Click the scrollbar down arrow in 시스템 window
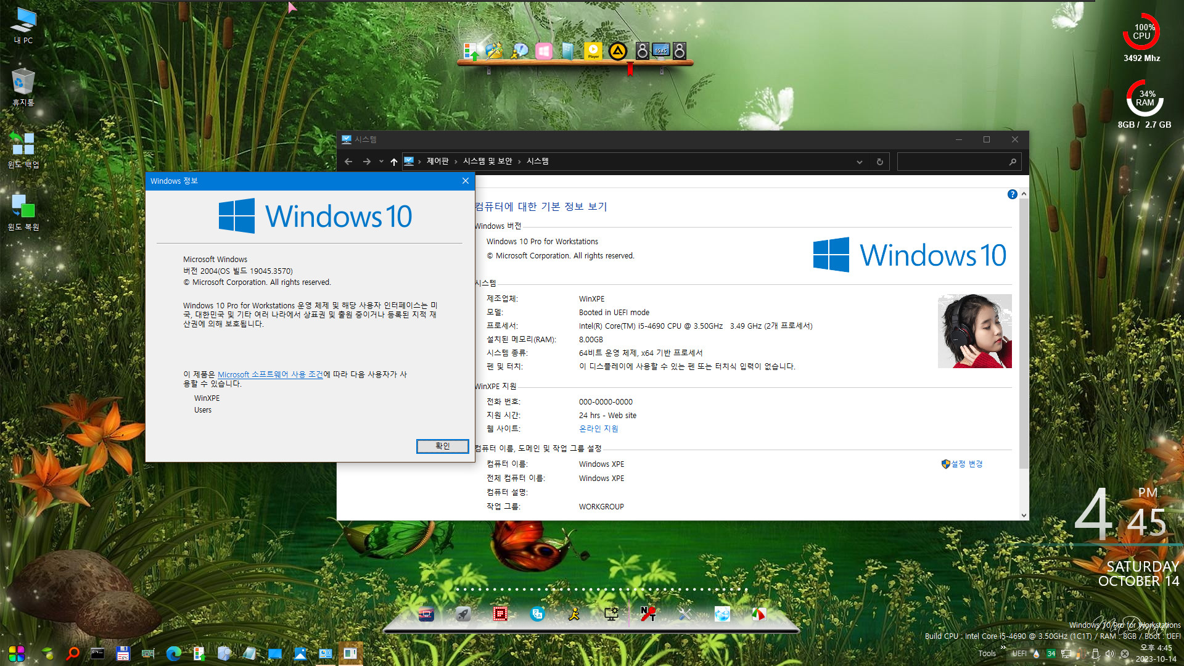This screenshot has height=666, width=1184. click(1024, 515)
